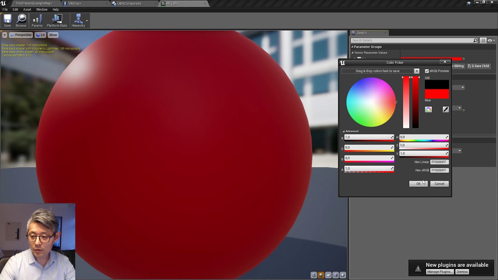Screen dimensions: 498x280
Task: Open the saved color themes dropdown
Action: click(417, 71)
